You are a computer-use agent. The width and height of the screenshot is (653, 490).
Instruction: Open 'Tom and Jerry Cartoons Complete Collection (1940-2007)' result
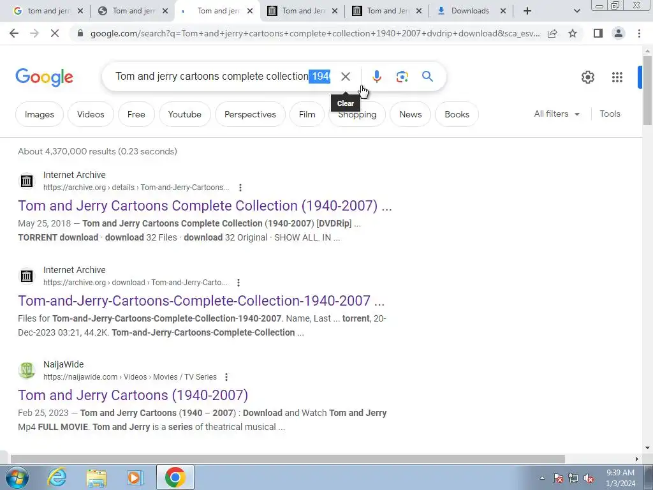[x=205, y=205]
